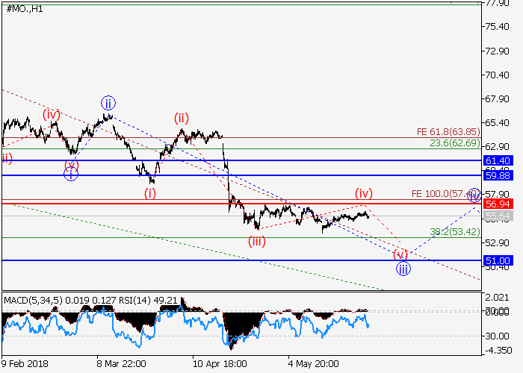Select the red (x) wave label
Image resolution: width=523 pixels, height=373 pixels.
pos(71,164)
